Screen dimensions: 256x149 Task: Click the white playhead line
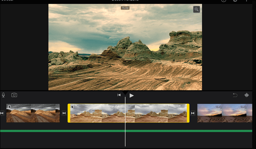pyautogui.click(x=125, y=139)
